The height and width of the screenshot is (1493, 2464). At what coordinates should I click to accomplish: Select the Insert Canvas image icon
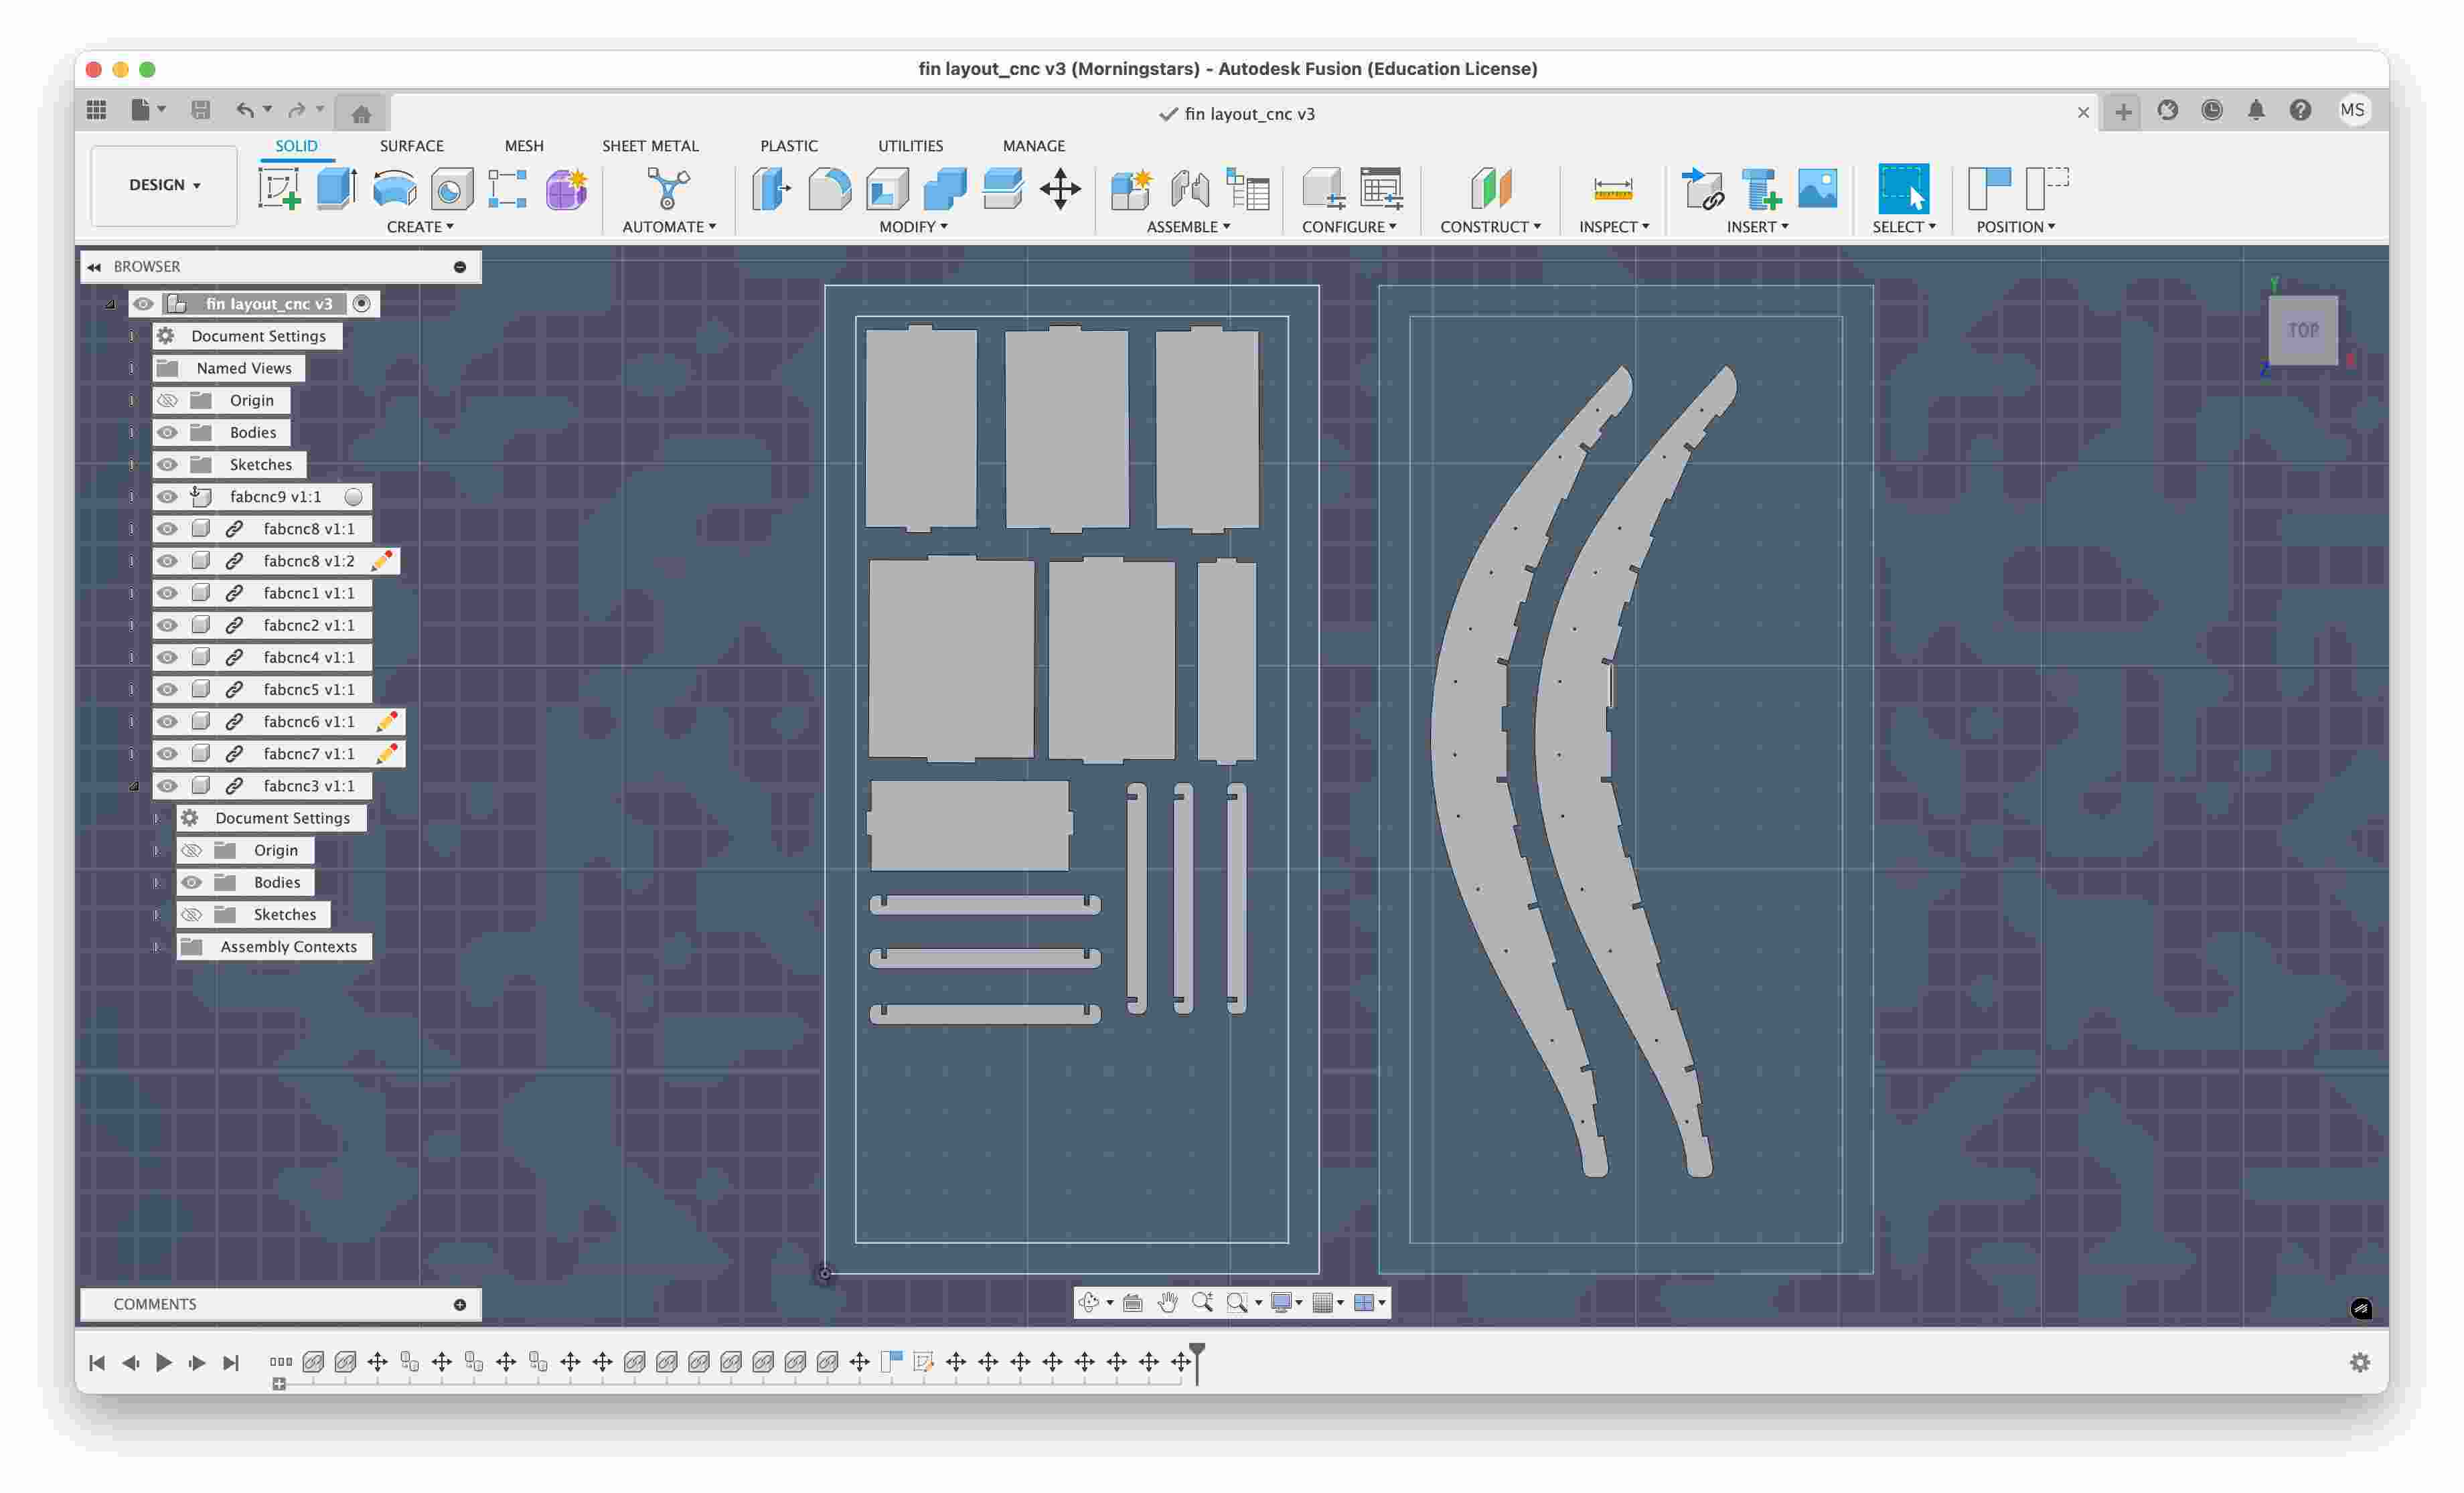point(1818,188)
